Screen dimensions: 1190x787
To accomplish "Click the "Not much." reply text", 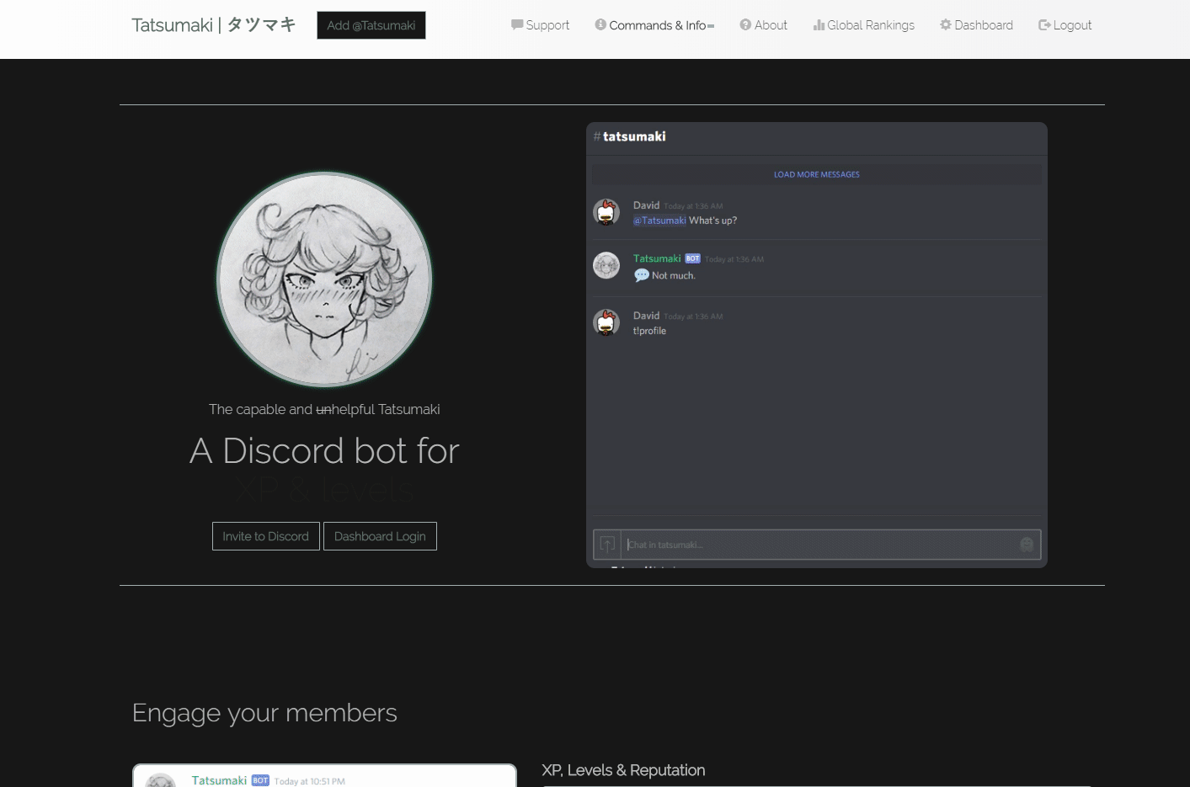I will (674, 275).
